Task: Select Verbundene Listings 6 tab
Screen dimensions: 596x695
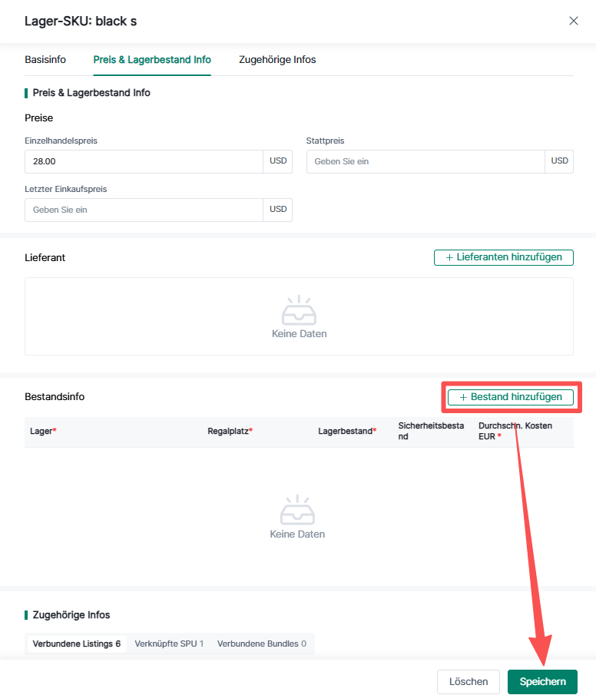Action: point(76,644)
